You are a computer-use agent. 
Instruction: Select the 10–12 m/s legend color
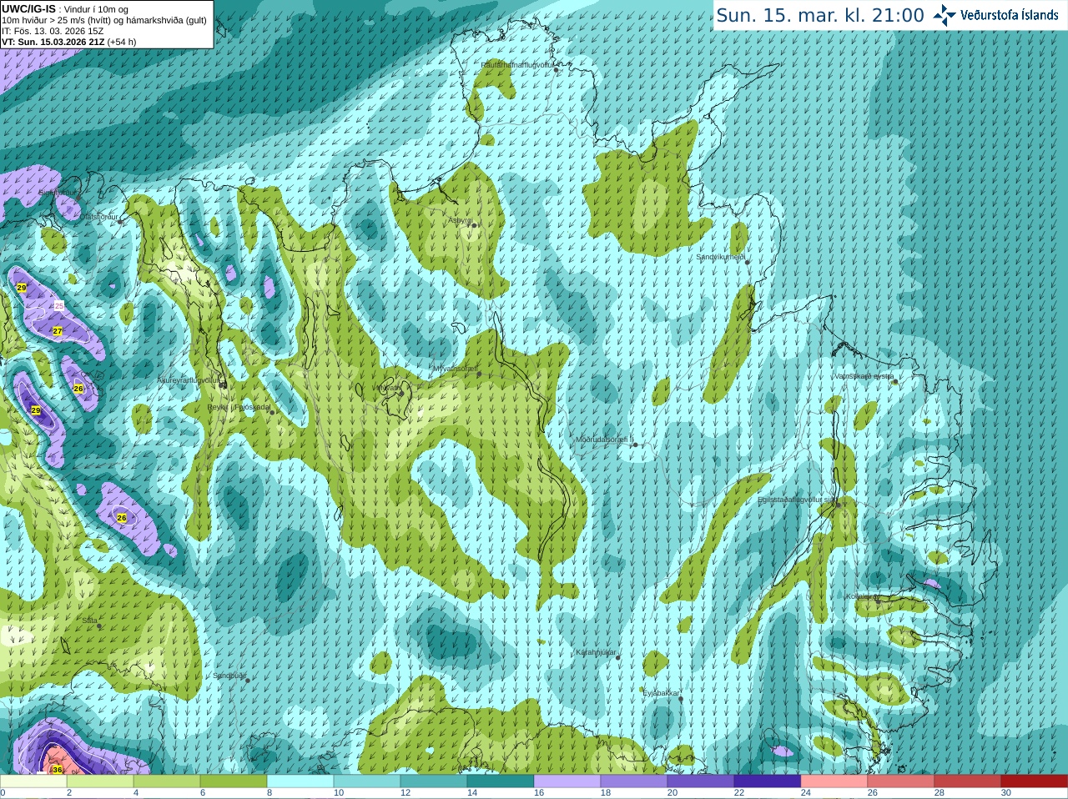pyautogui.click(x=367, y=781)
